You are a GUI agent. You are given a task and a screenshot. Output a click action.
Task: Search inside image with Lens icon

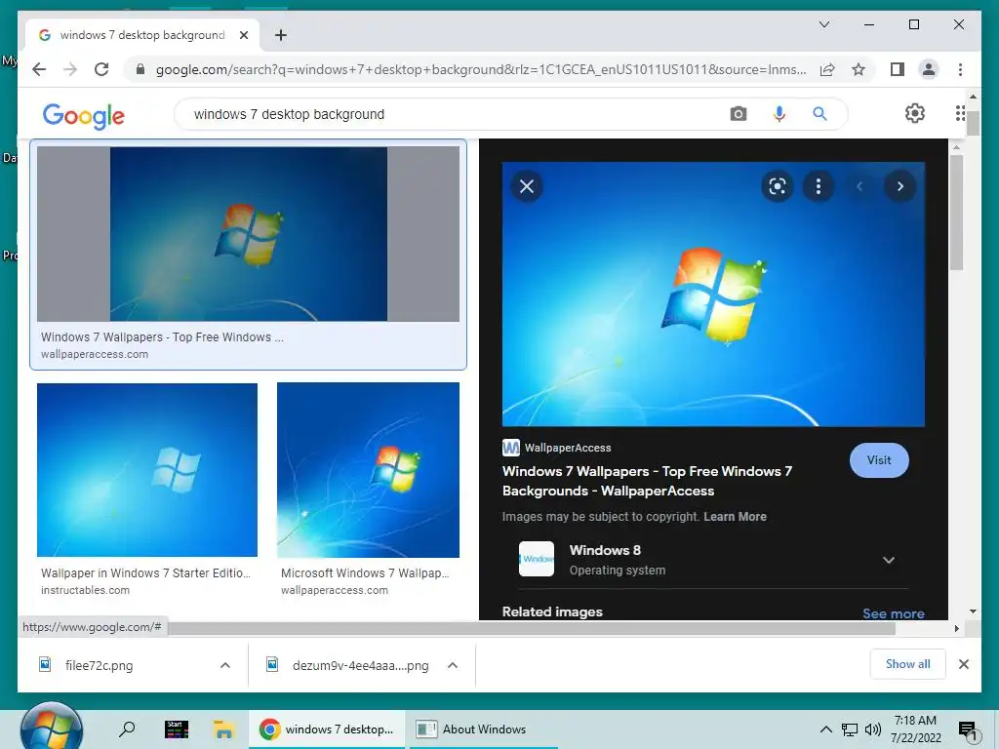click(x=778, y=186)
